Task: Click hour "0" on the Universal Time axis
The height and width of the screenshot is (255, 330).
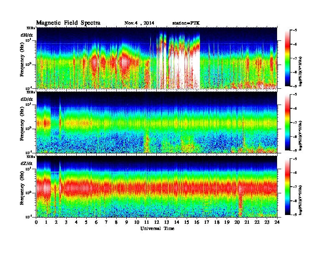Action: pyautogui.click(x=36, y=222)
